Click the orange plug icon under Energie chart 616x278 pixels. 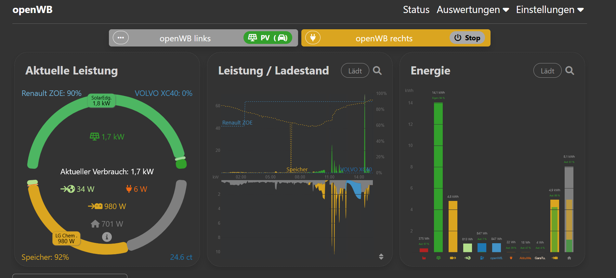pos(511,258)
